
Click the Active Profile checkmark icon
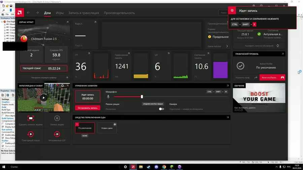point(240,66)
